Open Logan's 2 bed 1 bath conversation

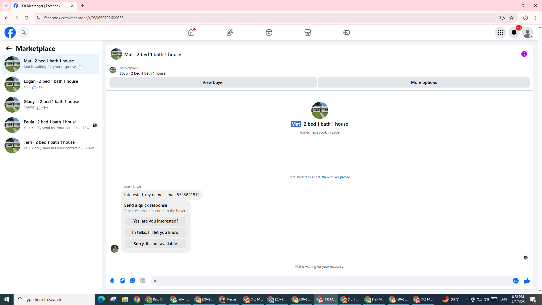[x=51, y=84]
